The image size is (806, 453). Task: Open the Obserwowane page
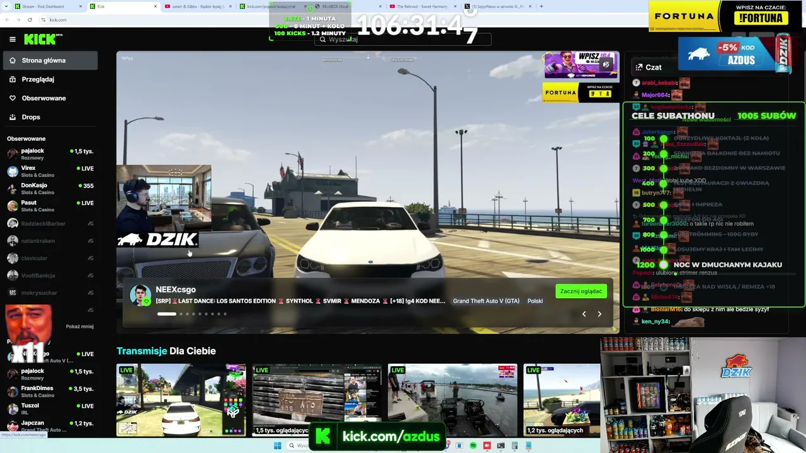coord(50,98)
